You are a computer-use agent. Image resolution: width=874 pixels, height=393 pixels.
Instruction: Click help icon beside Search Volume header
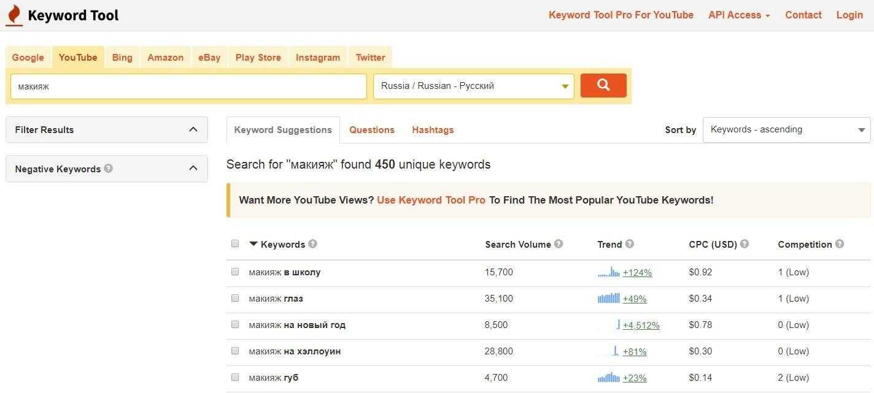[559, 244]
